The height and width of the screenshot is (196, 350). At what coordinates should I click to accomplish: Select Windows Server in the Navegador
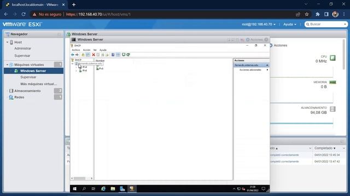click(x=33, y=71)
